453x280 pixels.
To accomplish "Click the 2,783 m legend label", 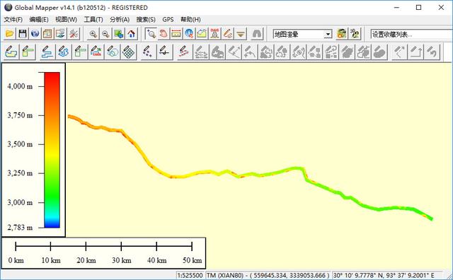I will click(x=20, y=228).
